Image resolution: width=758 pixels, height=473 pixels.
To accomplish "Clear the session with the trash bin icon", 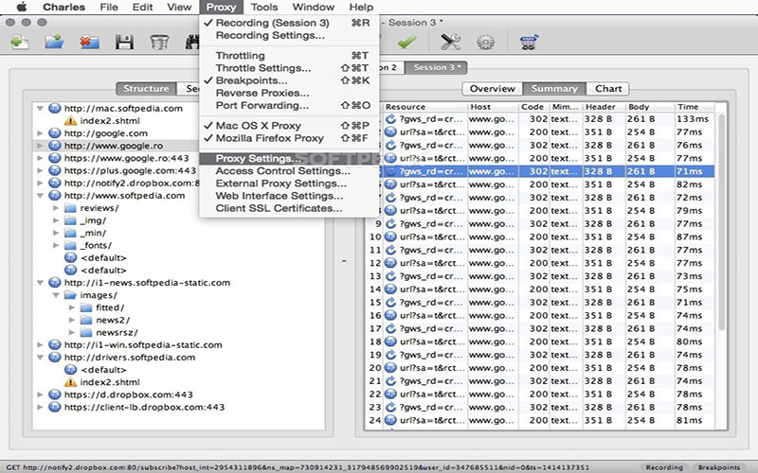I will click(159, 43).
